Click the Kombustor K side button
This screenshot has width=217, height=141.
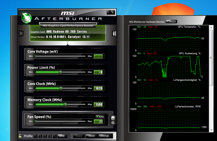pyautogui.click(x=21, y=33)
